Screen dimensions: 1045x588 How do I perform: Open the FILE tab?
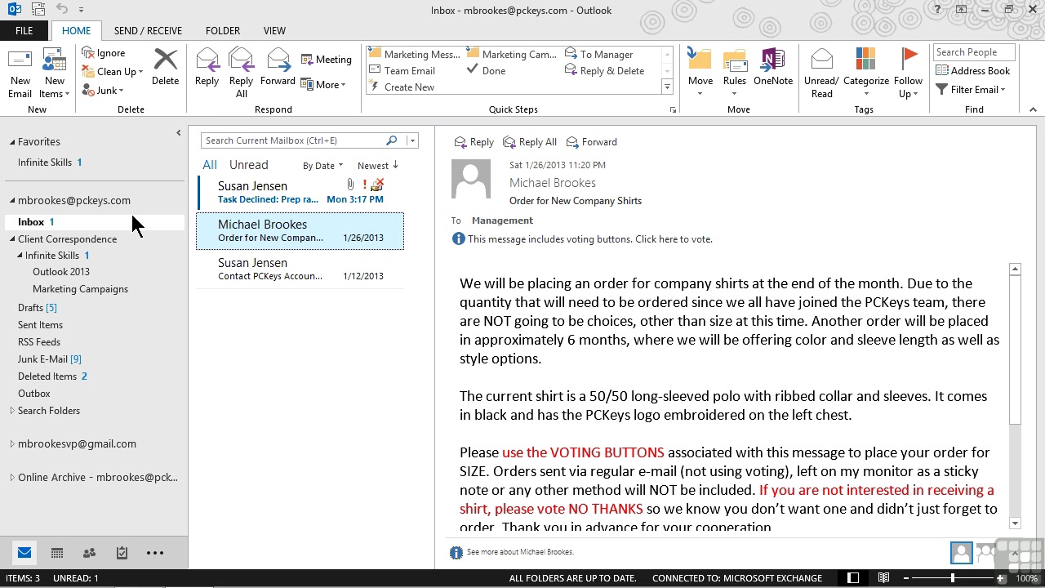click(x=24, y=31)
